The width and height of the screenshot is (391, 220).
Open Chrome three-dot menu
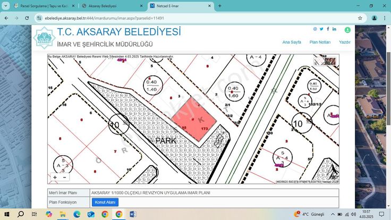click(385, 18)
